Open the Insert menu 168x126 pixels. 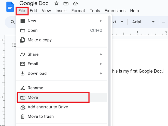coord(61,11)
